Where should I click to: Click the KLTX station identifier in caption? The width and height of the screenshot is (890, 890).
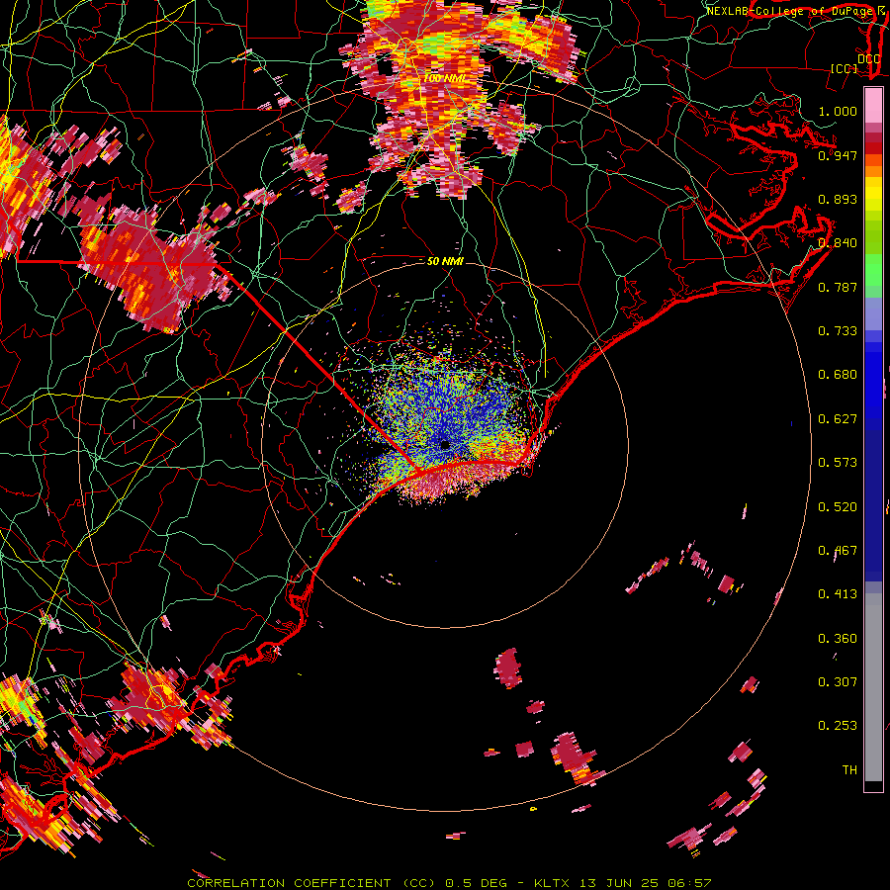point(552,883)
